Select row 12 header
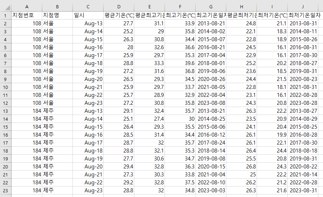 [5, 103]
